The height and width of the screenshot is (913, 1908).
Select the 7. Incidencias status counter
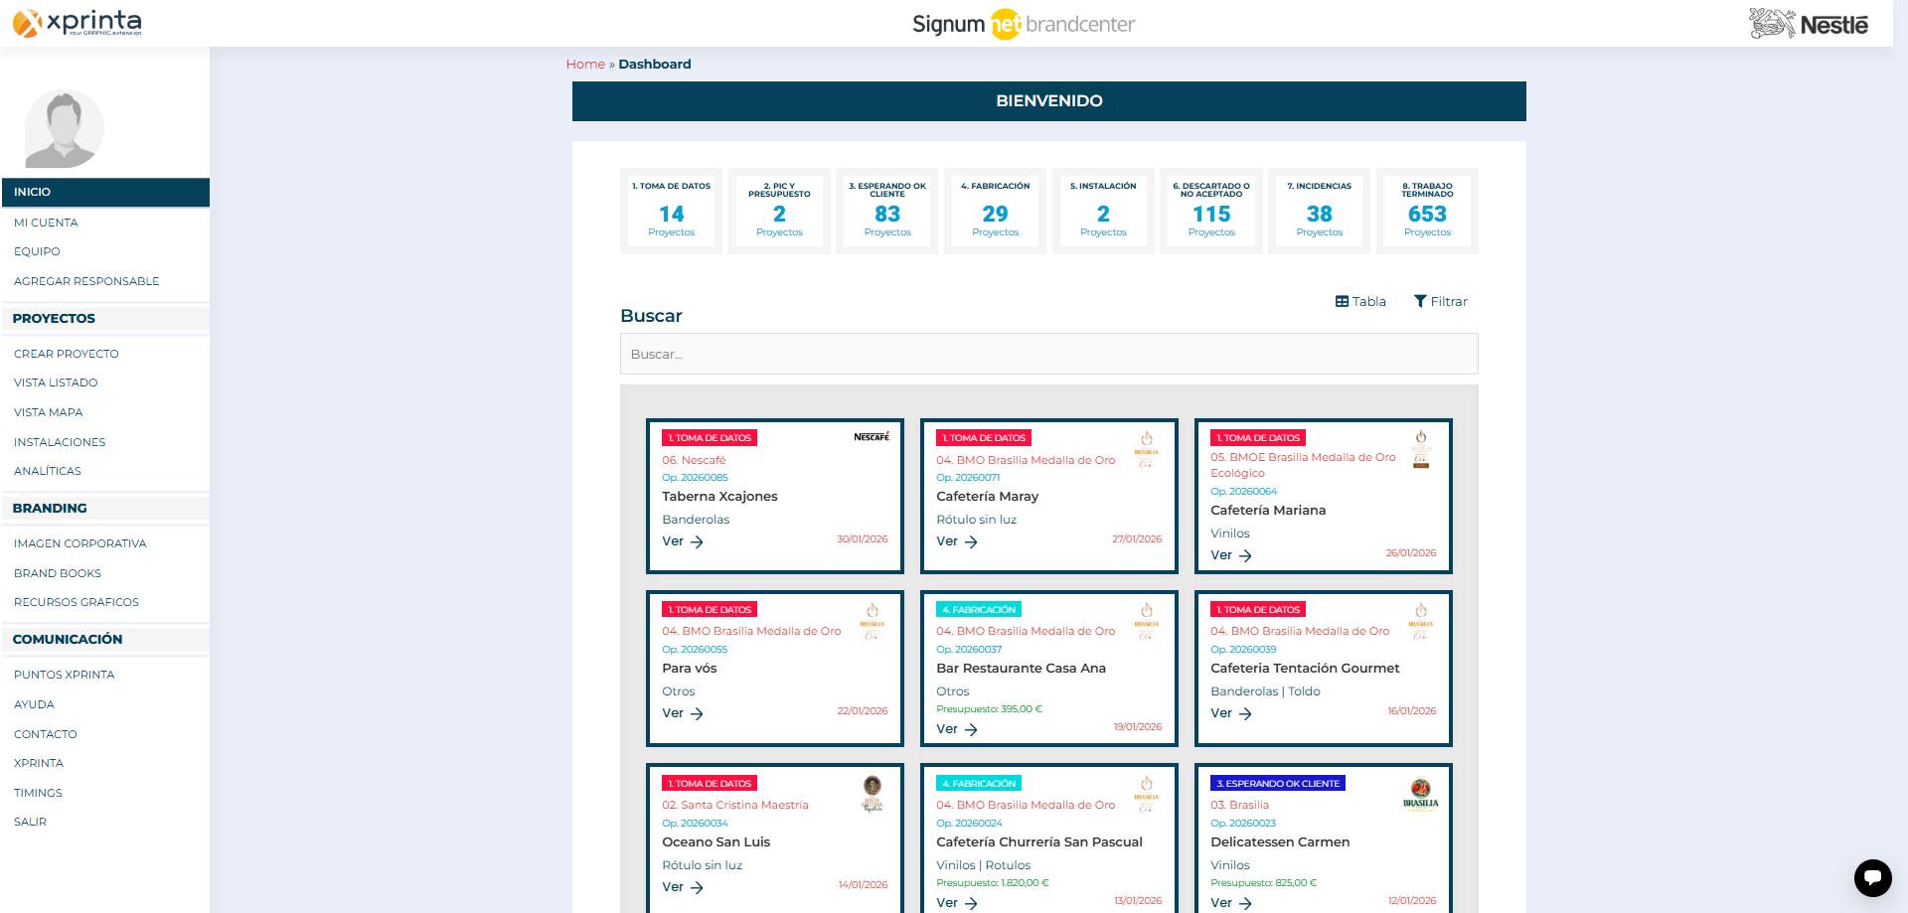click(1319, 211)
